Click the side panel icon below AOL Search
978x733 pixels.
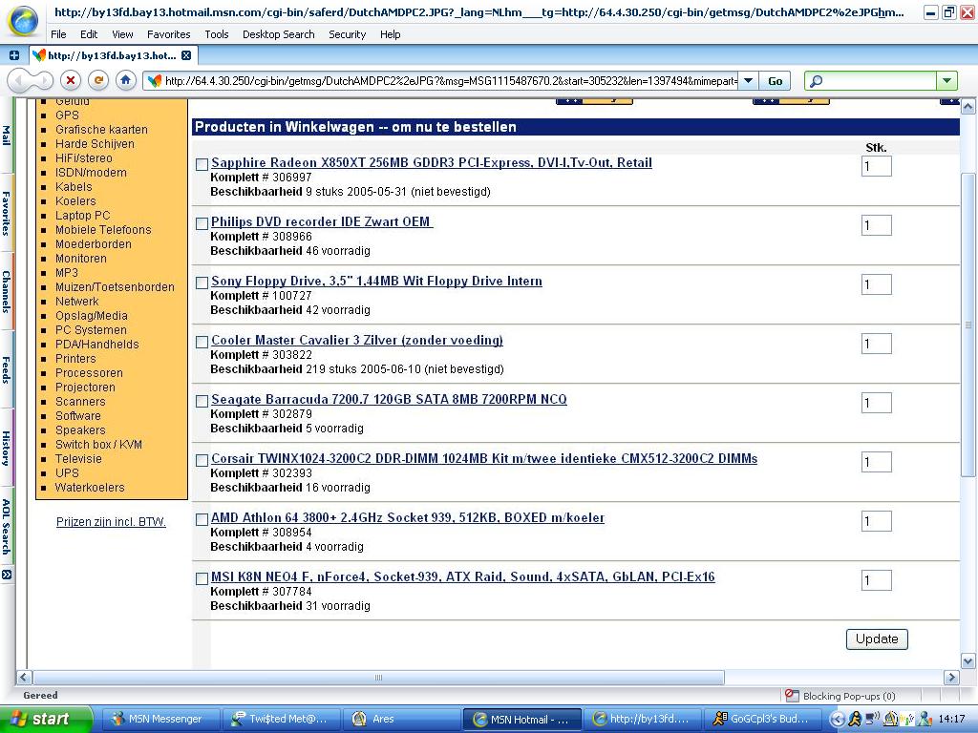(7, 575)
